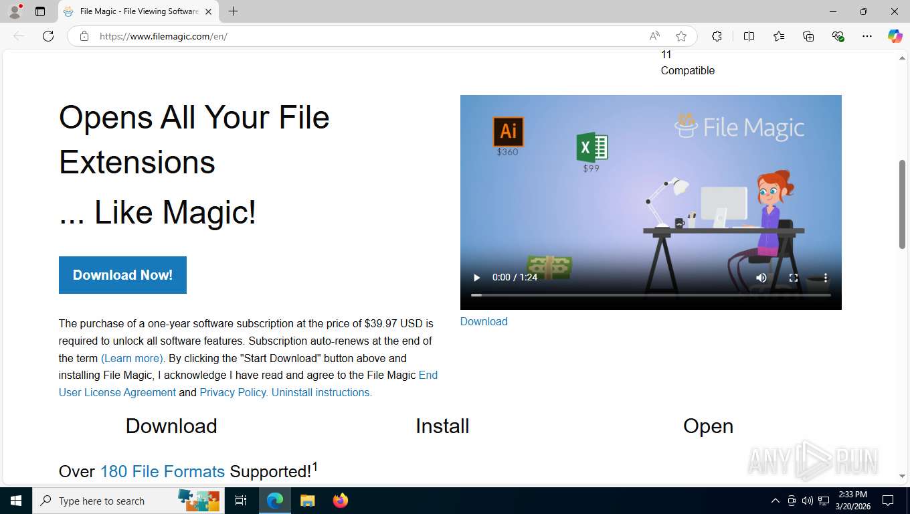
Task: Open Firefox taskbar icon
Action: pos(340,501)
